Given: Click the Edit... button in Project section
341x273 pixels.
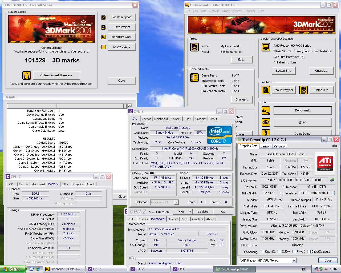Looking at the screenshot, I should point(242,60).
